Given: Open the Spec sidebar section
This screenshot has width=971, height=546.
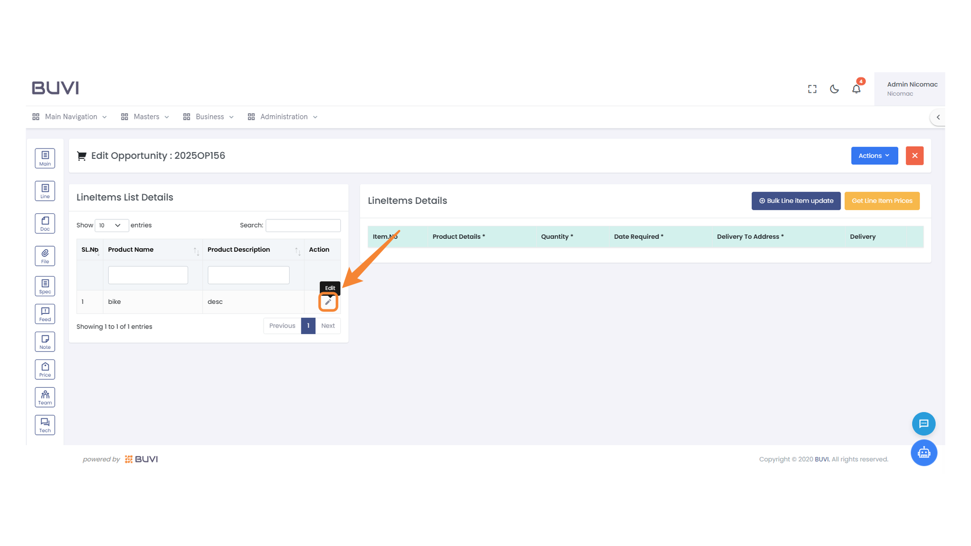Looking at the screenshot, I should (x=45, y=286).
